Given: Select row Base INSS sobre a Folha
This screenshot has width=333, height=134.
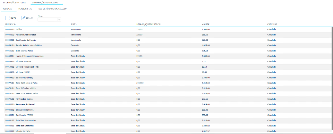Looking at the screenshot, I should coord(168,83).
